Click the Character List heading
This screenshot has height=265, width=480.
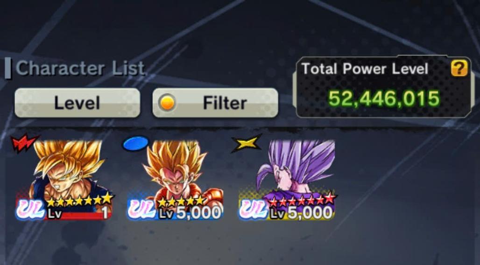click(x=80, y=68)
